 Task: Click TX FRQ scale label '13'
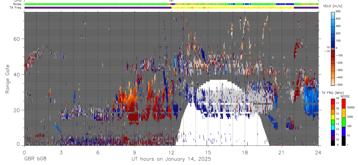click(338, 124)
